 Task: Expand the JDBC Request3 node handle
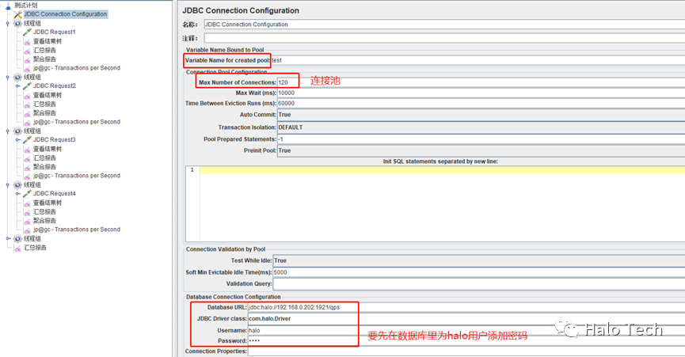17,139
